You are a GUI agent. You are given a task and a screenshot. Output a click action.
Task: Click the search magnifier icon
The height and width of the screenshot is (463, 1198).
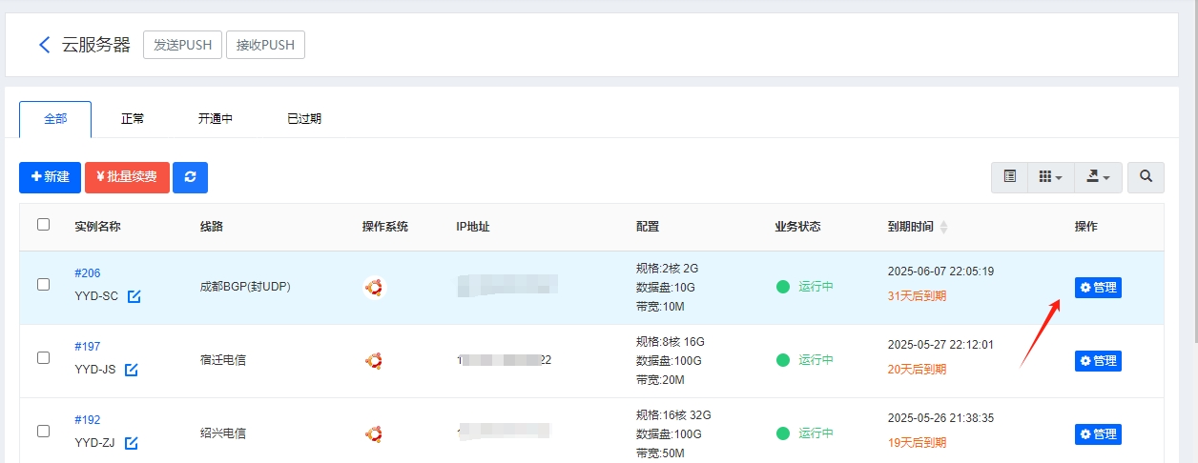(x=1146, y=177)
